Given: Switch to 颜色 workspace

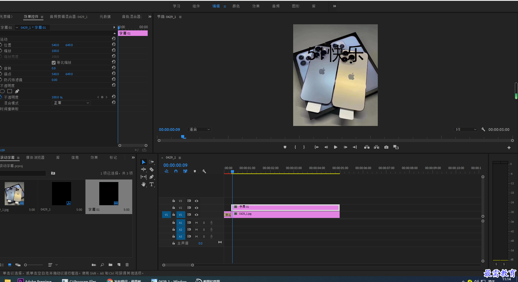Looking at the screenshot, I should [236, 6].
